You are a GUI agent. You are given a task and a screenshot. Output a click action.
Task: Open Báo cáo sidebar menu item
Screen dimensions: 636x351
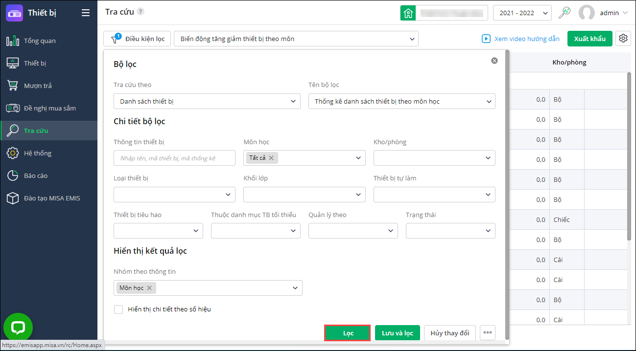(49, 175)
